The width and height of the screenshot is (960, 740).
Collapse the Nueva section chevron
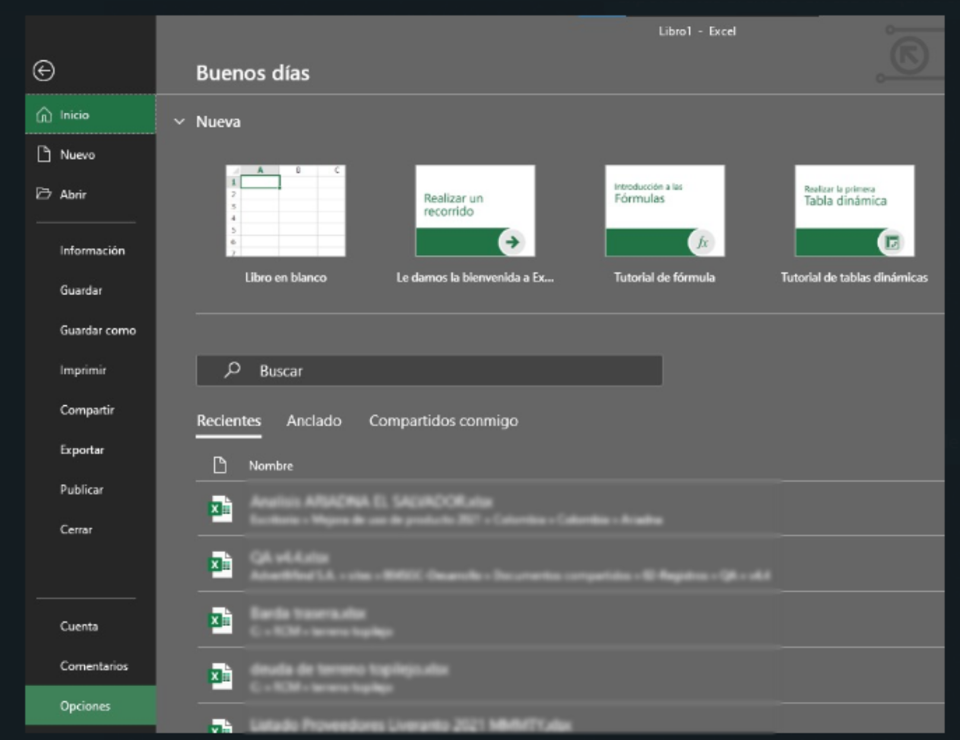[179, 122]
